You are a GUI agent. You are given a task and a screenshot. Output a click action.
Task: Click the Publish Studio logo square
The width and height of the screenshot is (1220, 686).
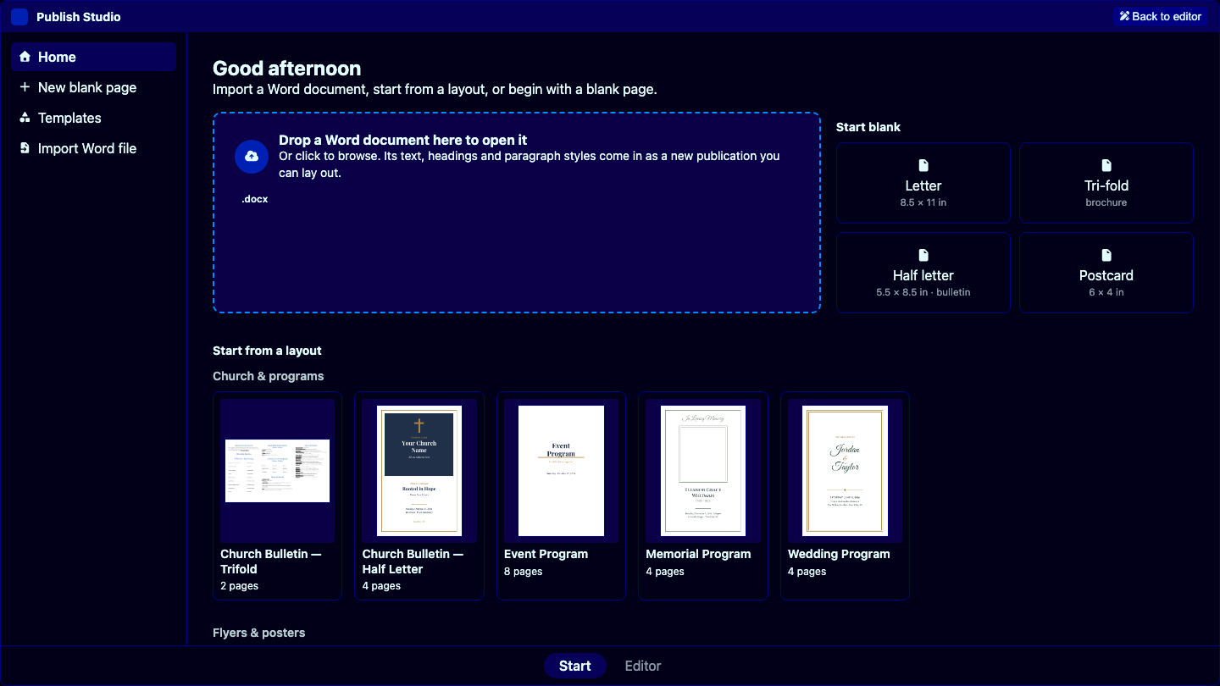(19, 17)
